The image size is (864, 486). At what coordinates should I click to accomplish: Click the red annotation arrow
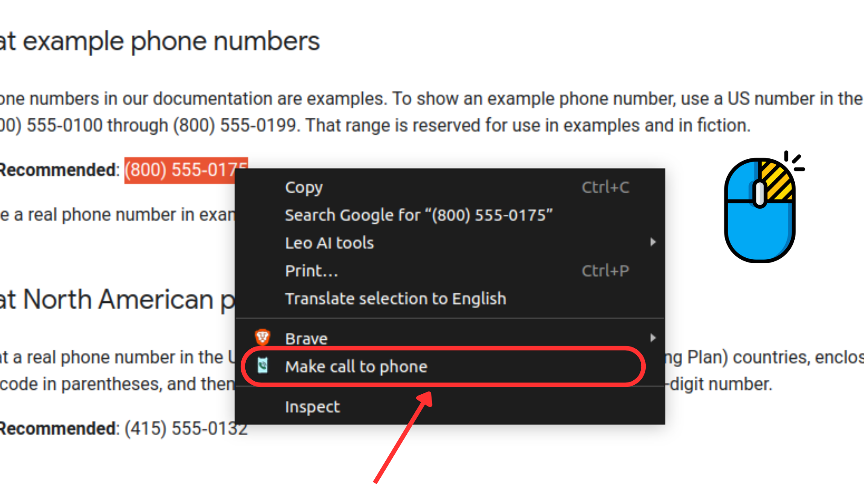pyautogui.click(x=402, y=437)
